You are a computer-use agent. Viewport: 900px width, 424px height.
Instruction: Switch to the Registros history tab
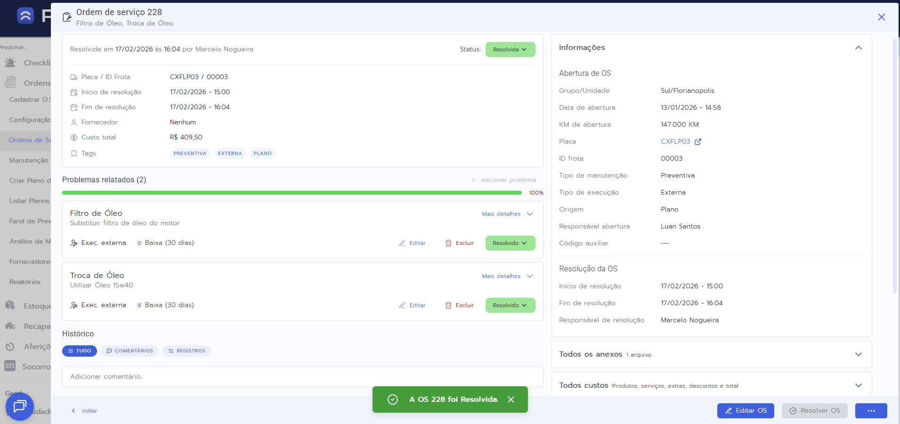(187, 351)
